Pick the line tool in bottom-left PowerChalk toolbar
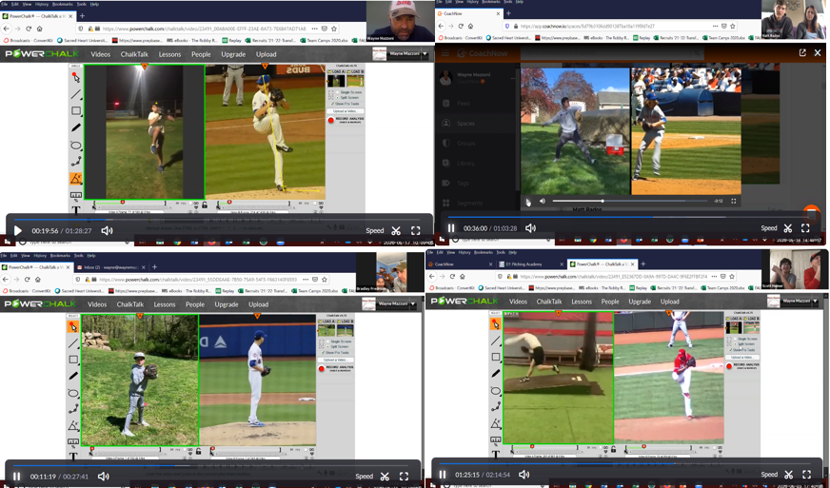The image size is (830, 488). (x=73, y=343)
